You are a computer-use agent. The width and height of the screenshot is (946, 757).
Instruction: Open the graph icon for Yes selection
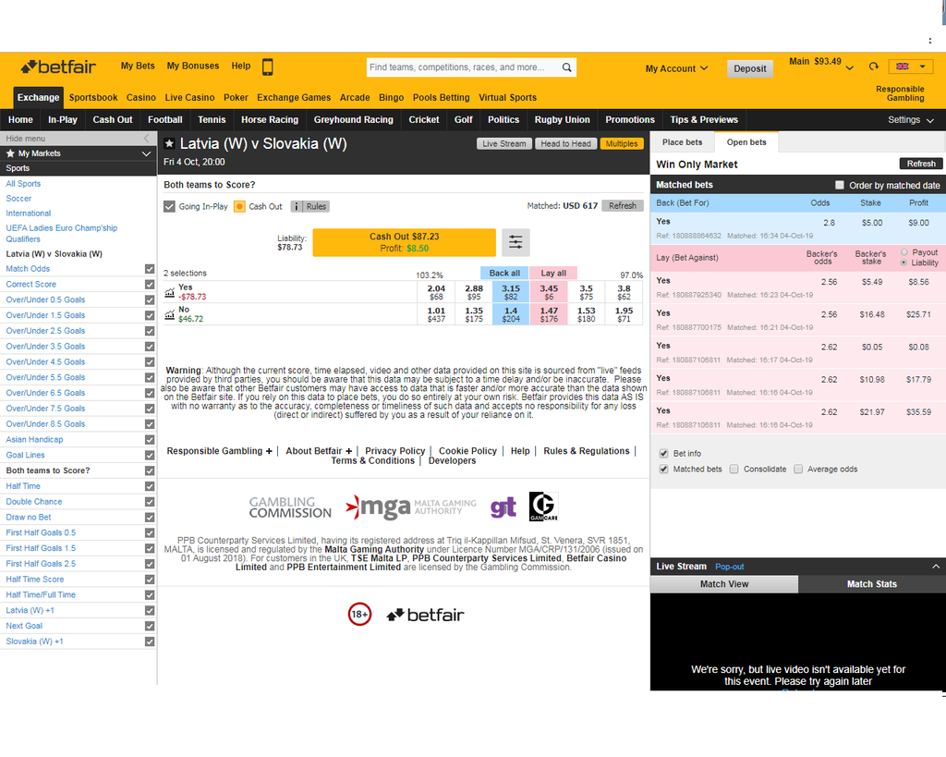pyautogui.click(x=170, y=293)
